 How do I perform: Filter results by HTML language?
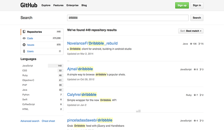click(42, 109)
